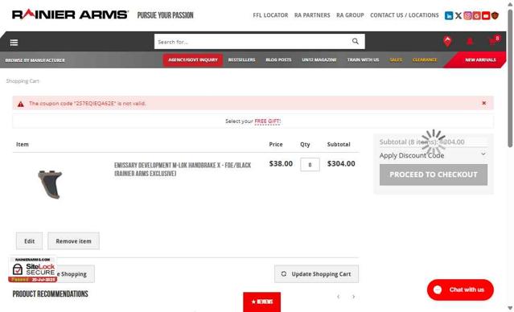Click the SiteLock Secure badge
This screenshot has height=312, width=514.
32,269
